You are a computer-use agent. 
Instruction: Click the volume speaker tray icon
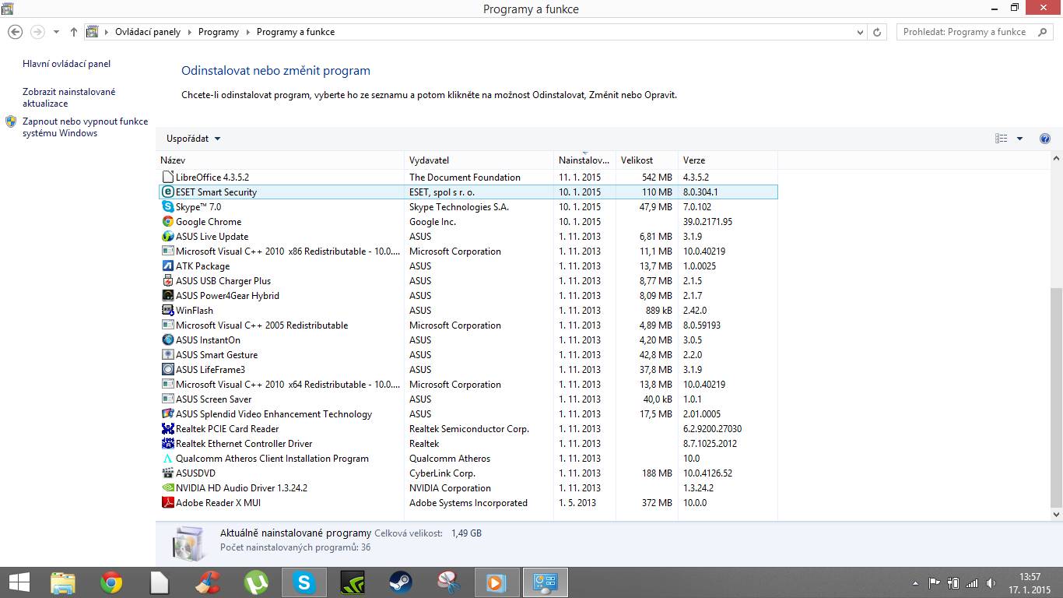(x=991, y=582)
